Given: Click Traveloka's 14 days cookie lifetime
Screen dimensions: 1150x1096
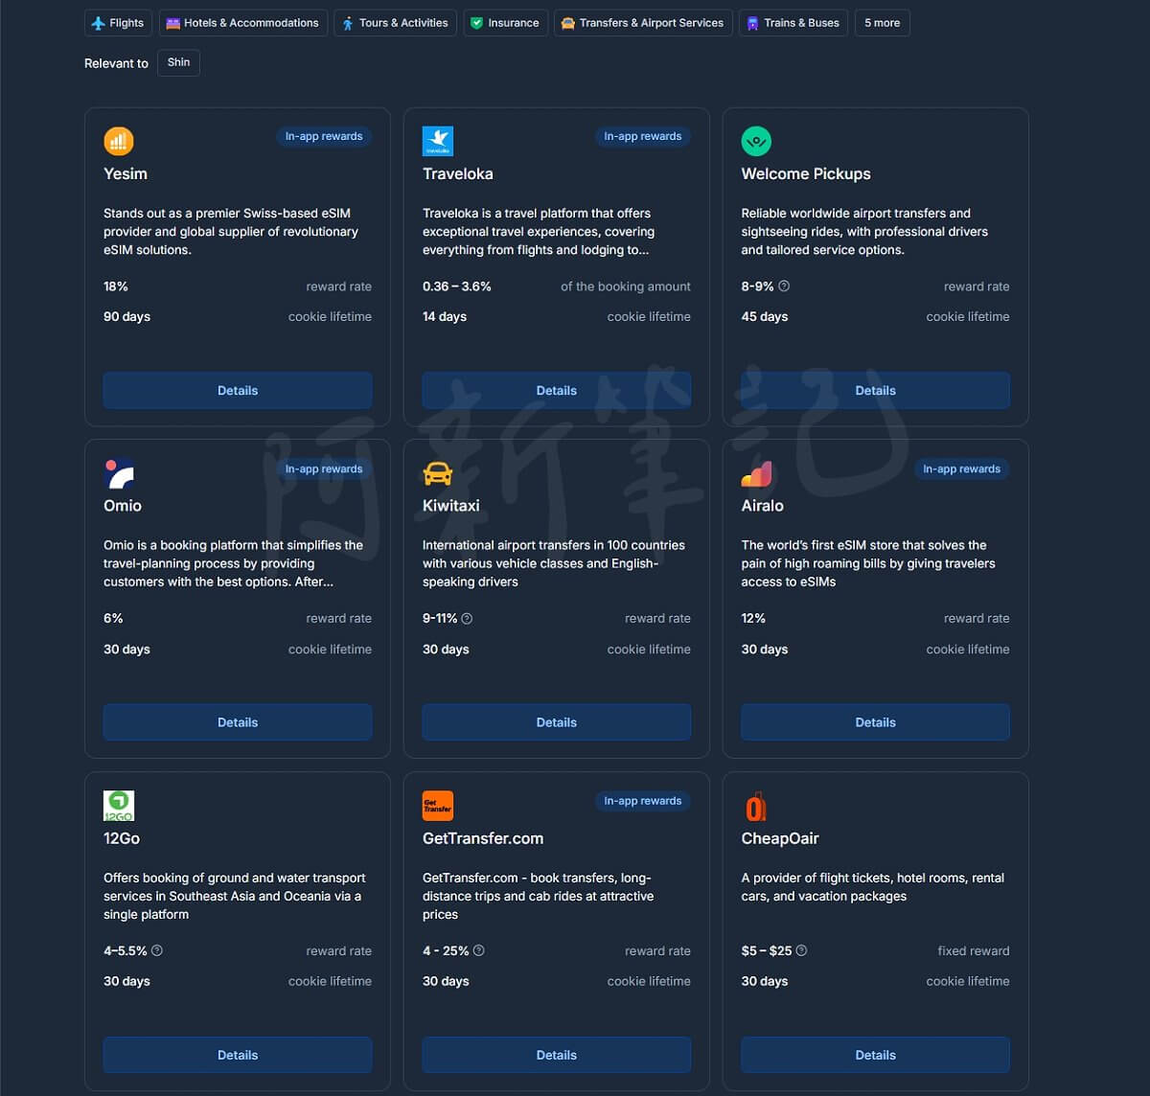Looking at the screenshot, I should (445, 316).
